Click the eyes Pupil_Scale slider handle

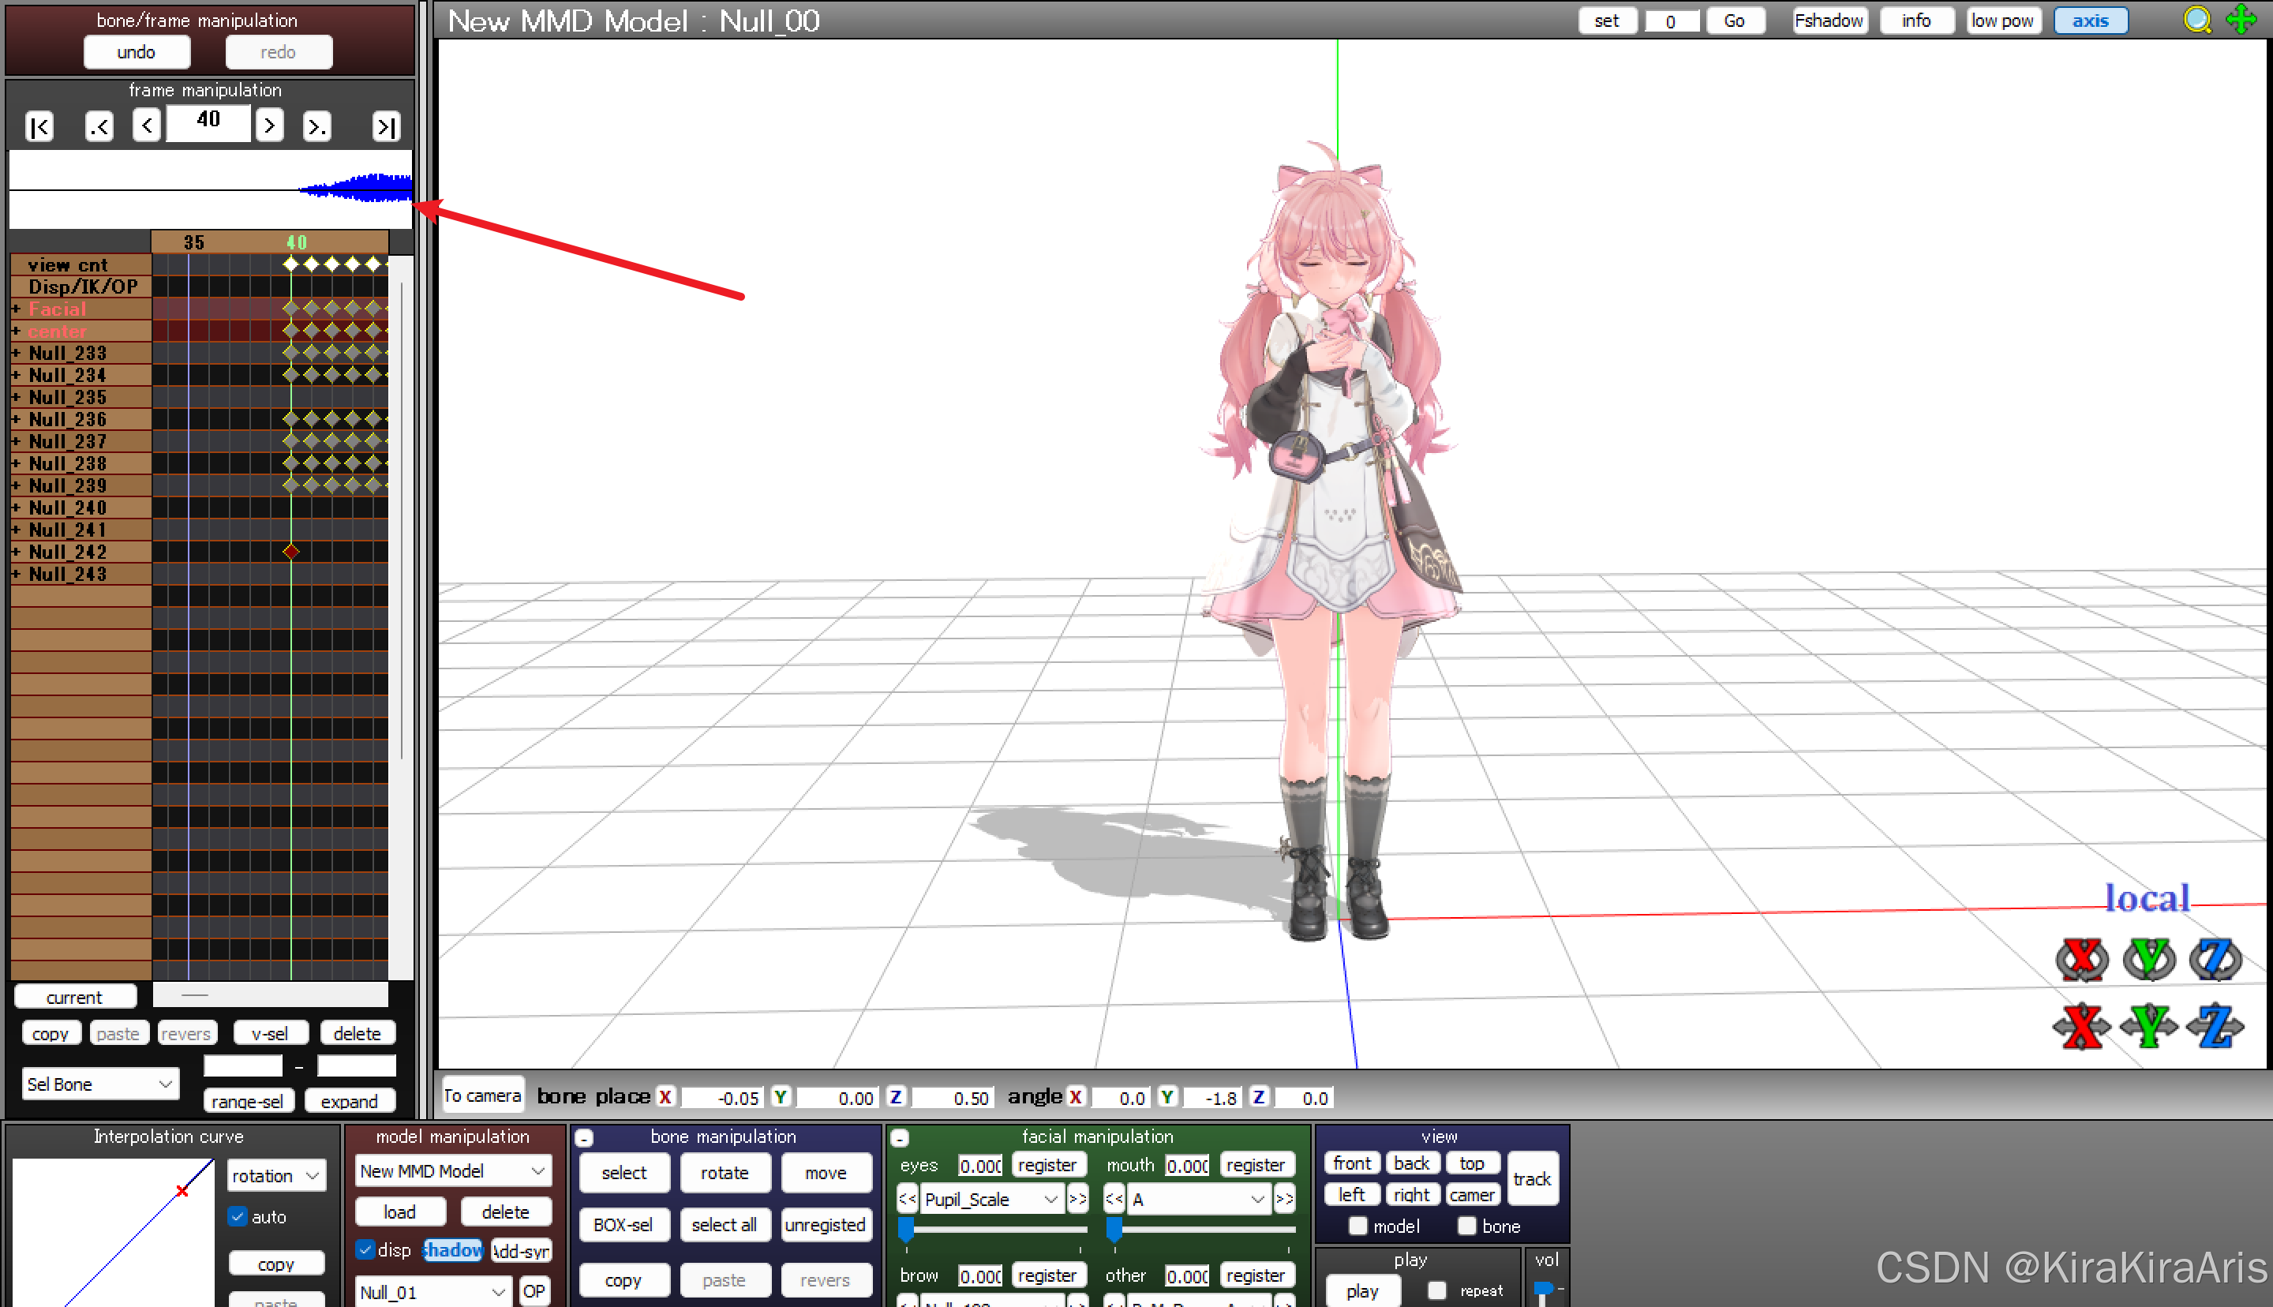click(906, 1228)
